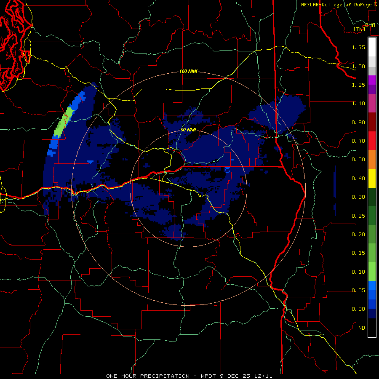Viewport: 379px width, 379px height.
Task: Click the 100 NMI range ring label
Action: click(188, 72)
